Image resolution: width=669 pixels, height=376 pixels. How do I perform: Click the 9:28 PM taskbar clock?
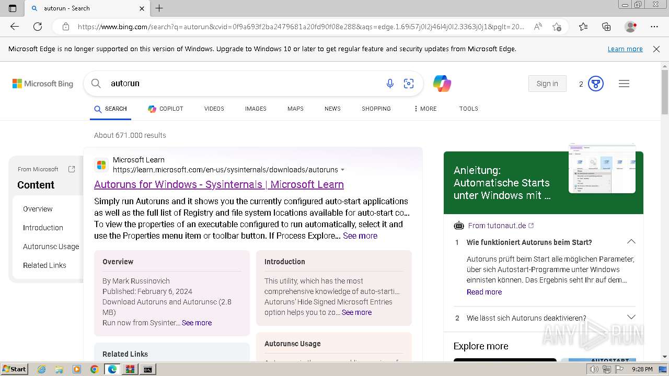click(642, 369)
